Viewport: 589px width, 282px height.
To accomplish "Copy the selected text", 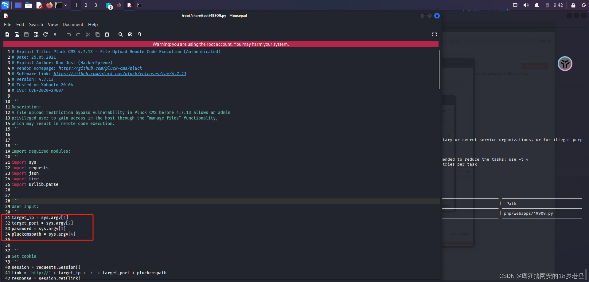I will pyautogui.click(x=97, y=34).
